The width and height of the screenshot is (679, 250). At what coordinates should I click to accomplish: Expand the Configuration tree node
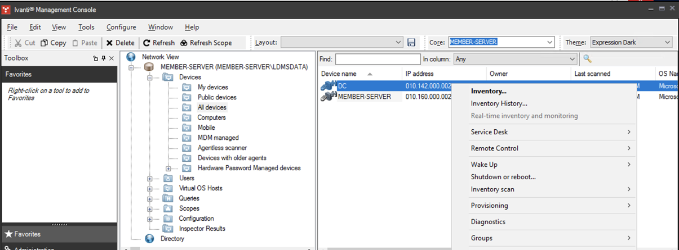[150, 219]
